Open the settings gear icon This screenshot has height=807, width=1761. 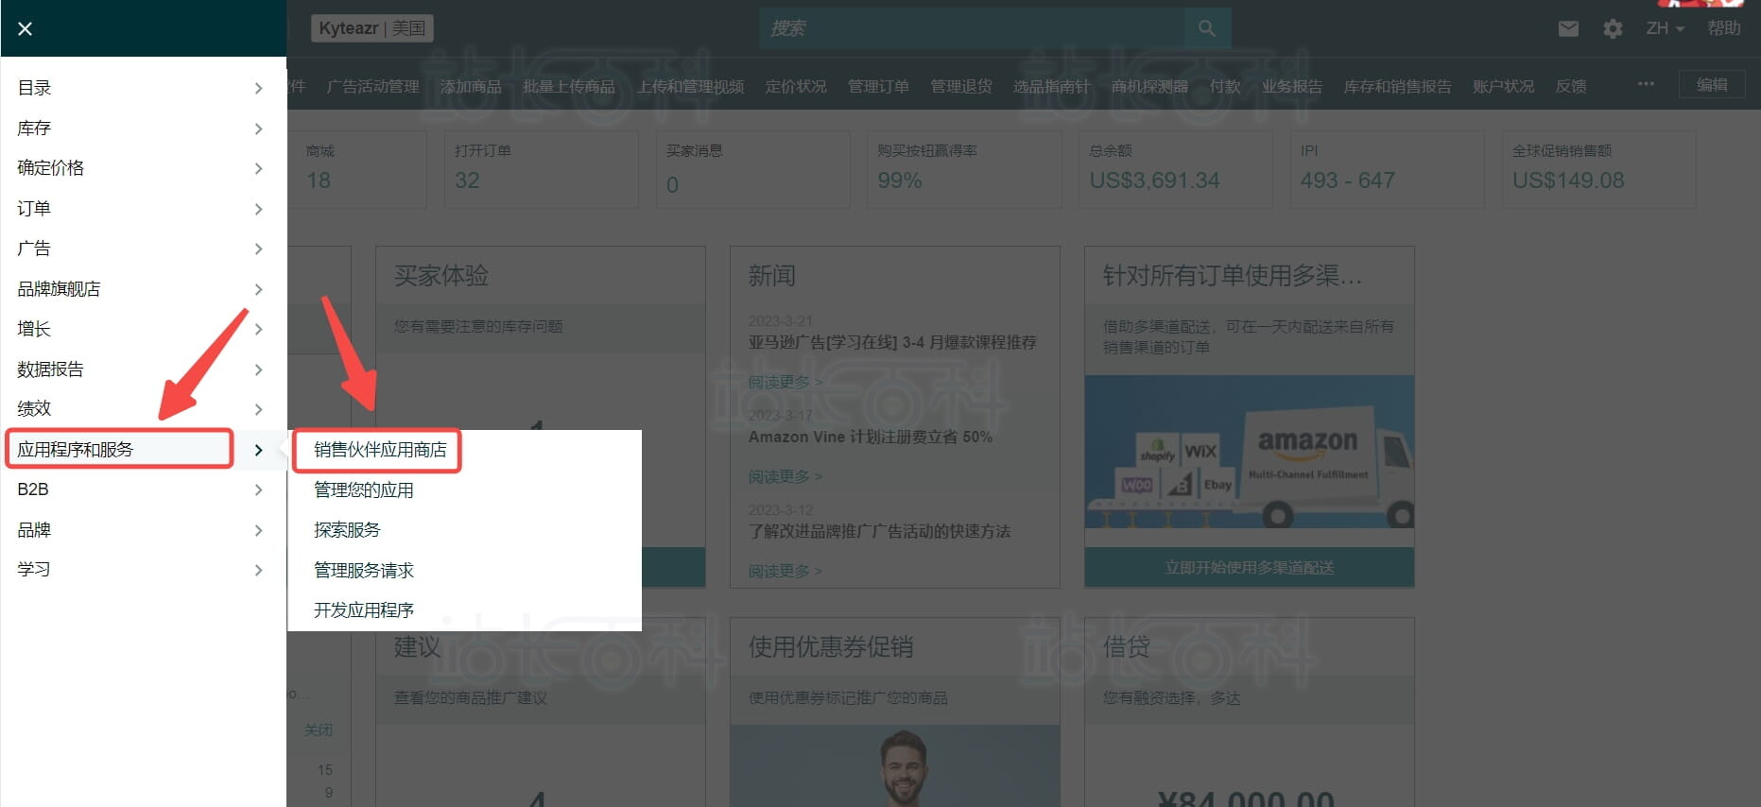tap(1613, 29)
